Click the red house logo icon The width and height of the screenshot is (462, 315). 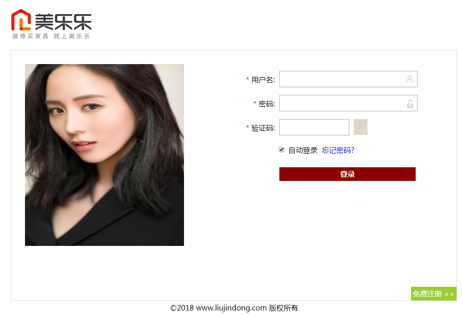[x=21, y=20]
